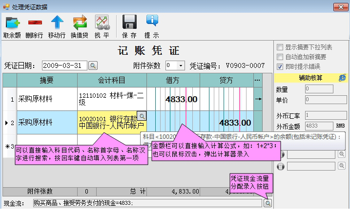
Task: Click the lower round gray auxiliary icon
Action: coord(281,166)
